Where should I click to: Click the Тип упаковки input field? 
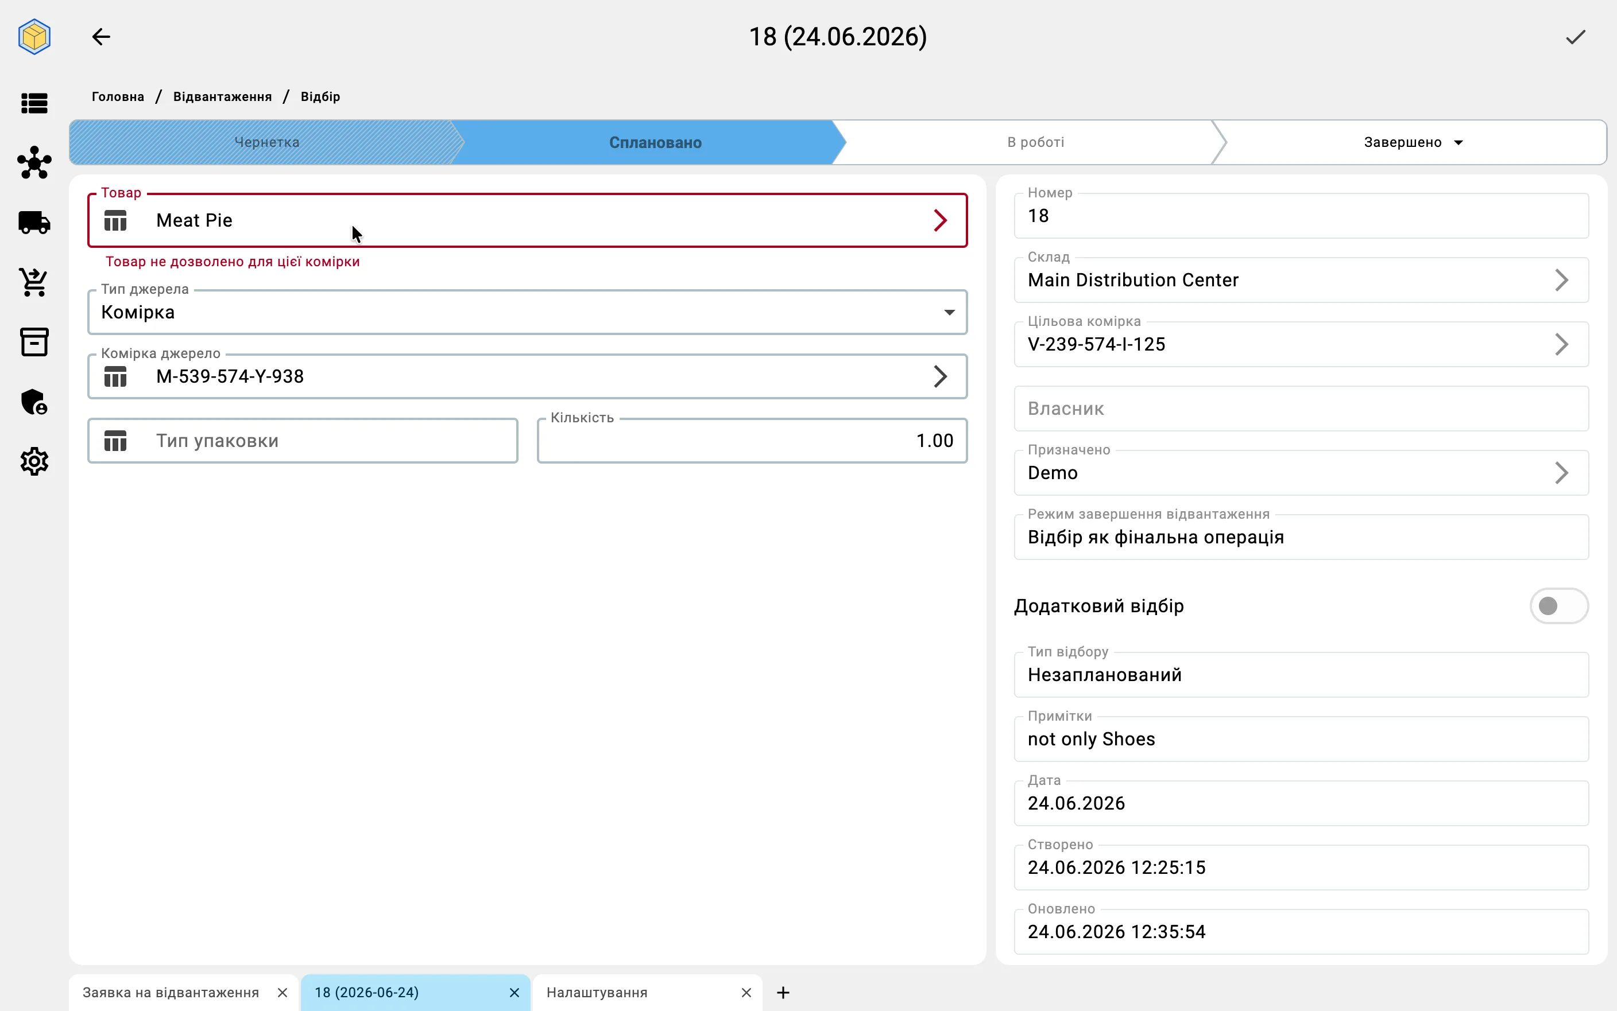click(x=303, y=441)
